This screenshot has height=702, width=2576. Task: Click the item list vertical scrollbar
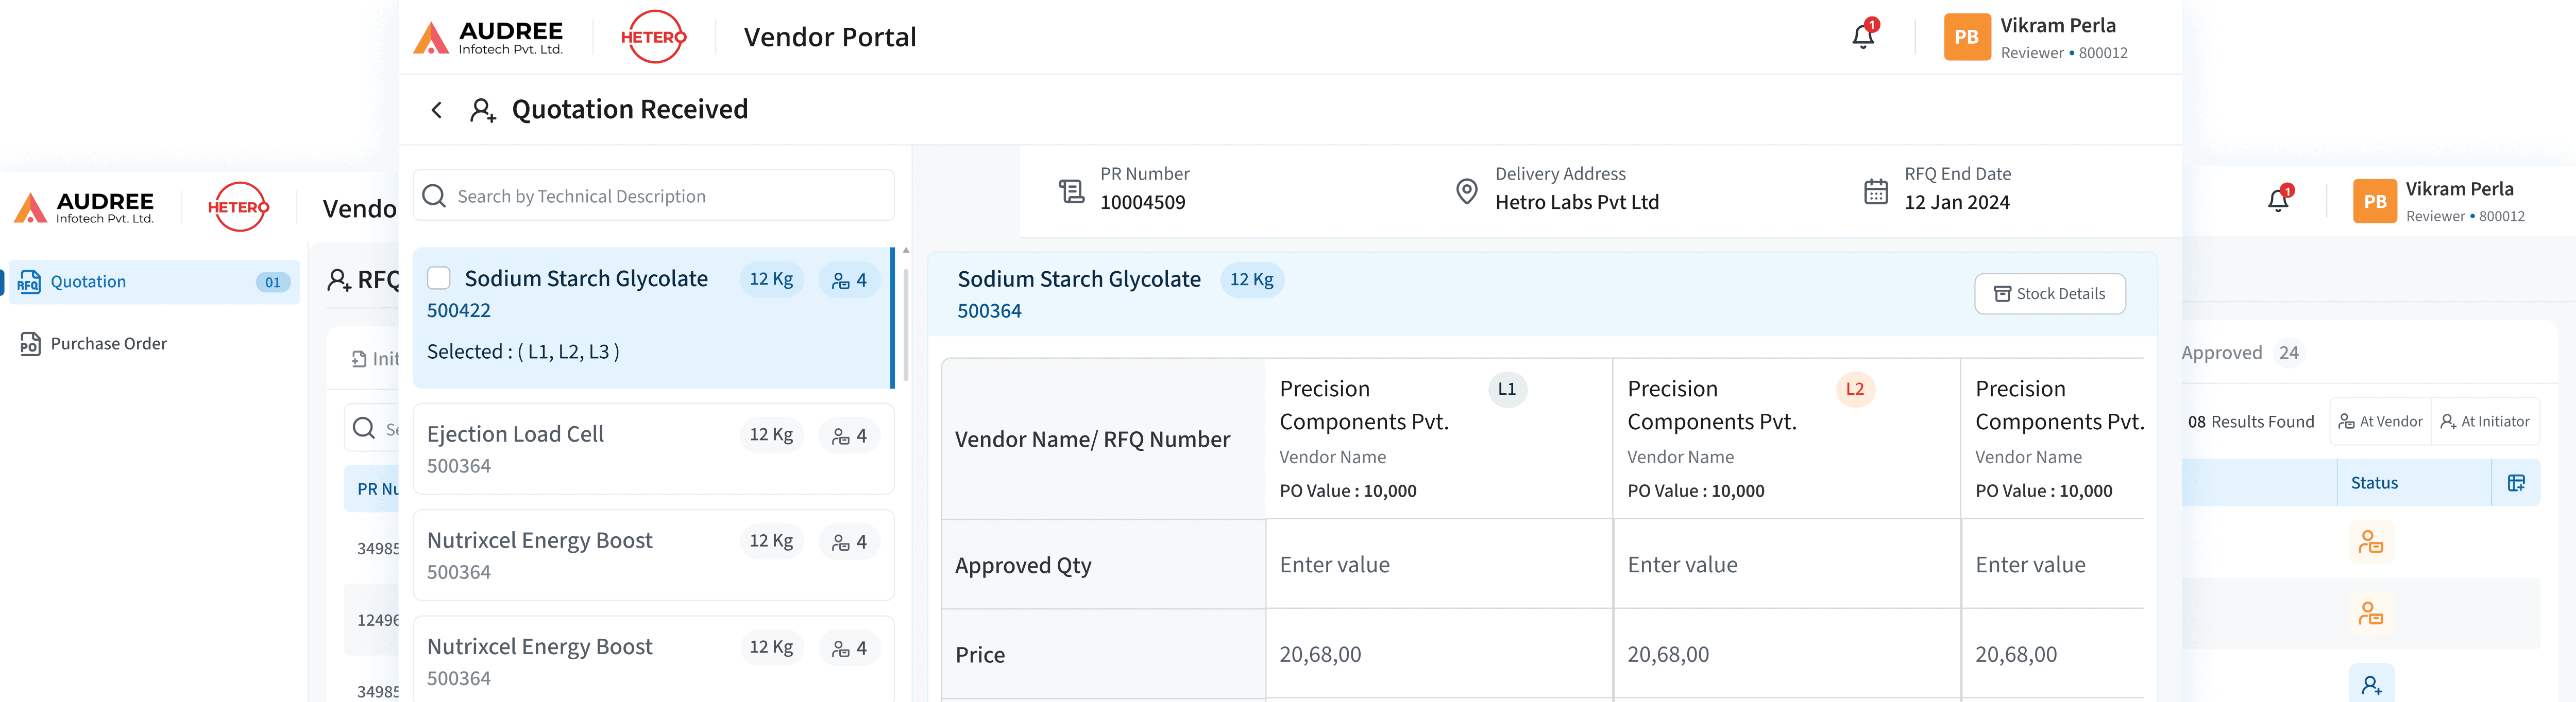[x=905, y=325]
